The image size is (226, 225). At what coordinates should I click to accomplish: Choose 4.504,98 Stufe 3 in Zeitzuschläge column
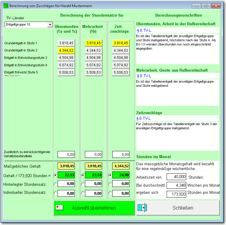coord(121,58)
